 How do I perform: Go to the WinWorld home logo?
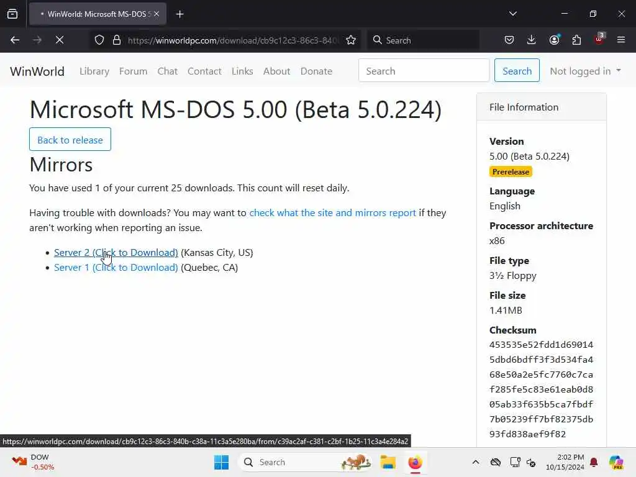coord(37,71)
